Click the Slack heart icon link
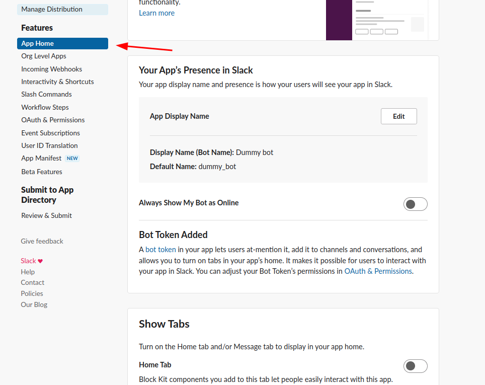This screenshot has width=485, height=385. click(32, 261)
